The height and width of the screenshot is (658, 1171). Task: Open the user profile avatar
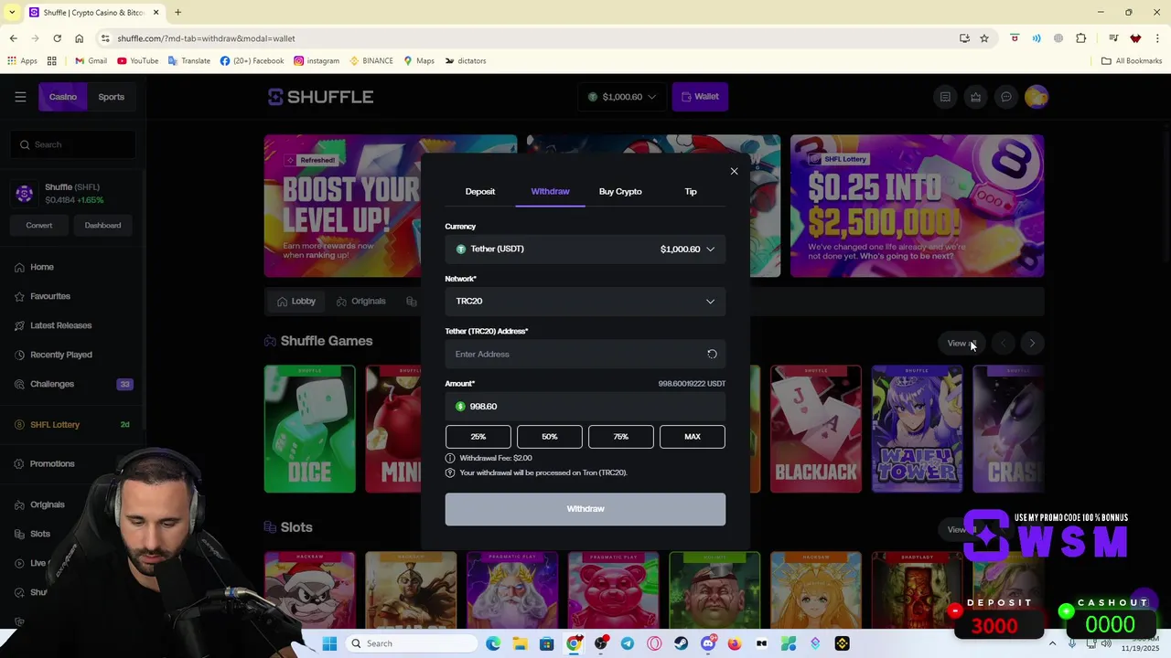pyautogui.click(x=1037, y=97)
